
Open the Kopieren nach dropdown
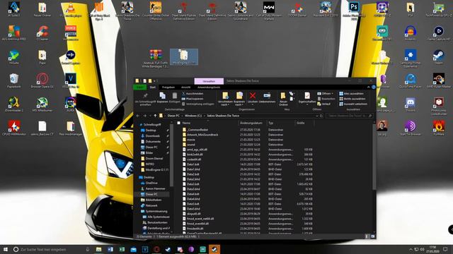(239, 99)
